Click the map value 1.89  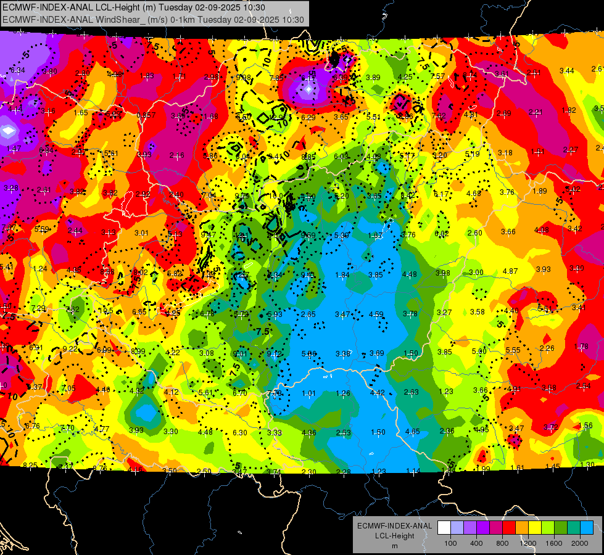point(540,191)
